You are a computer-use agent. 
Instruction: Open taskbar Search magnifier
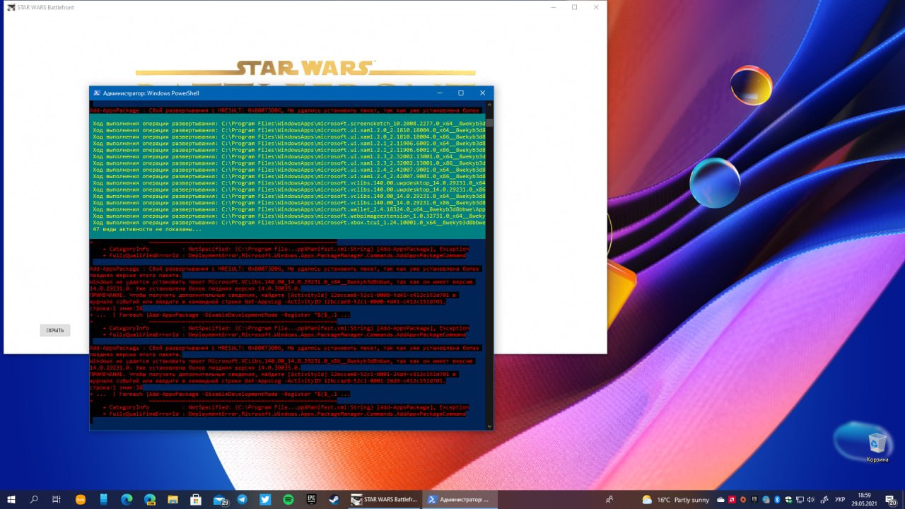[x=34, y=499]
